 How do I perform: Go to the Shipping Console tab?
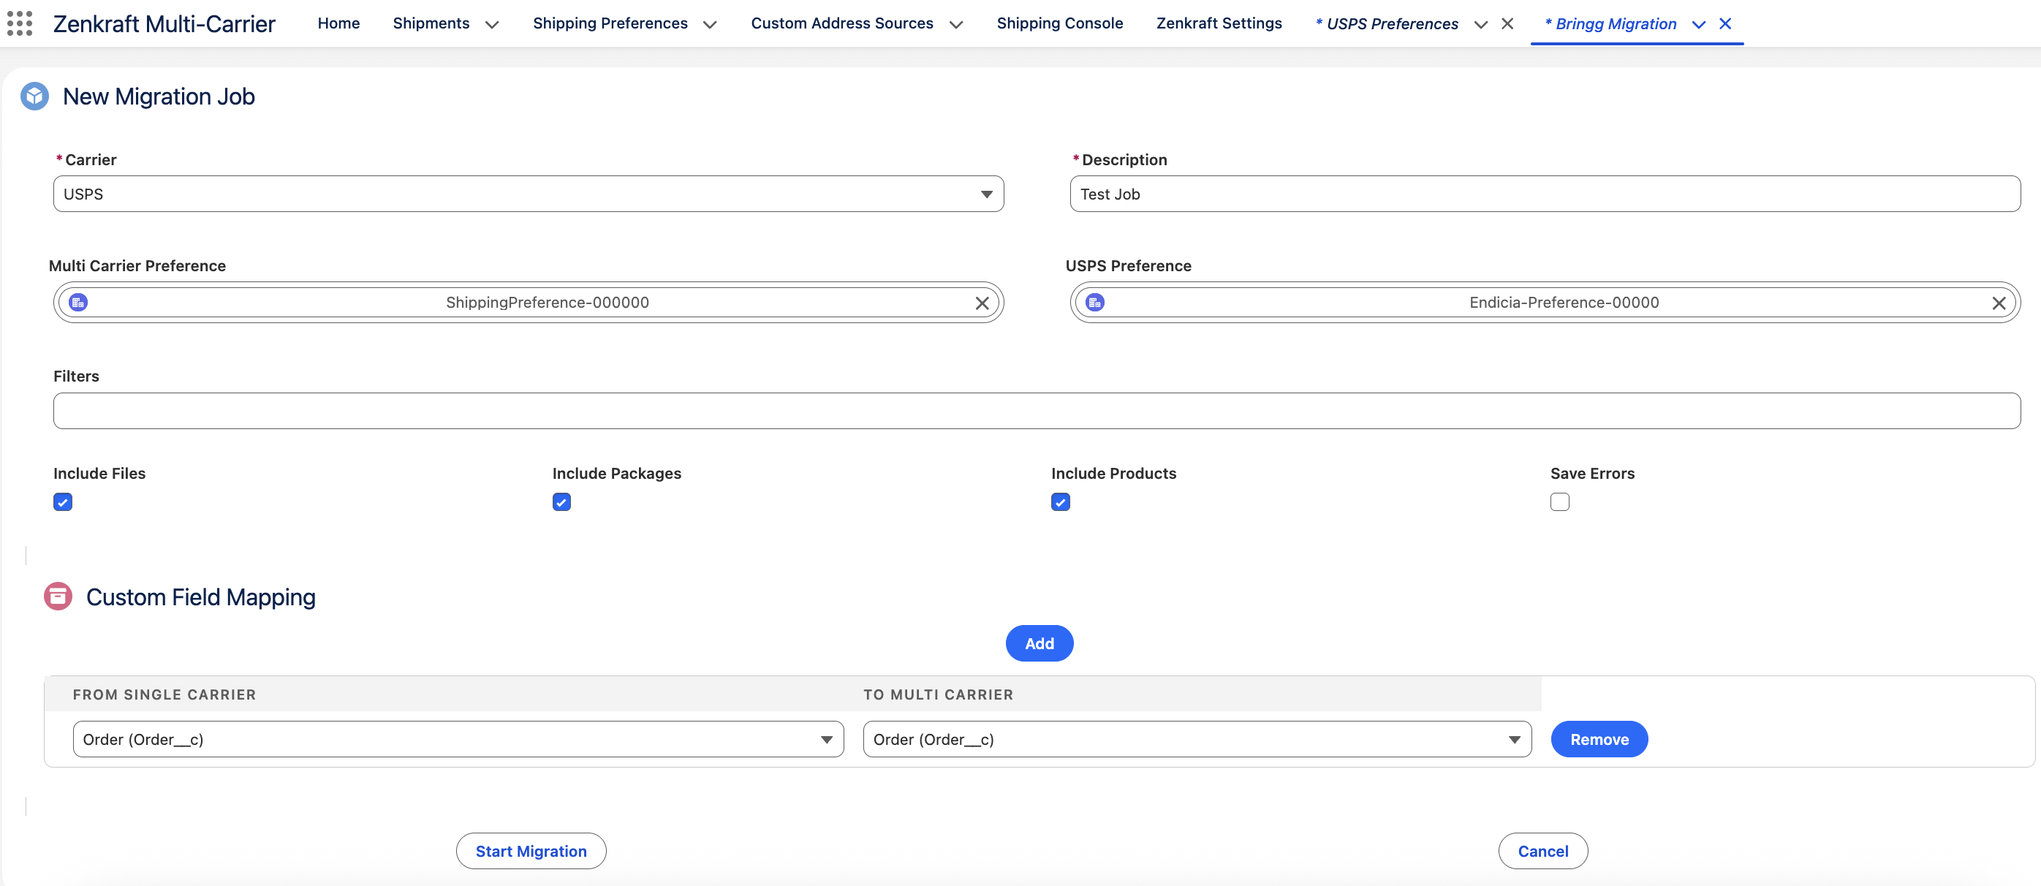1059,23
